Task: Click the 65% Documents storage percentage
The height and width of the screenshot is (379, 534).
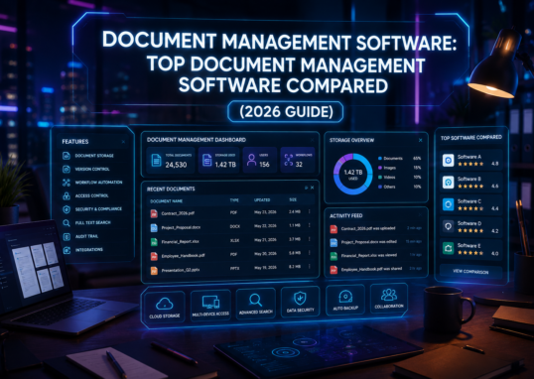Action: [x=417, y=159]
